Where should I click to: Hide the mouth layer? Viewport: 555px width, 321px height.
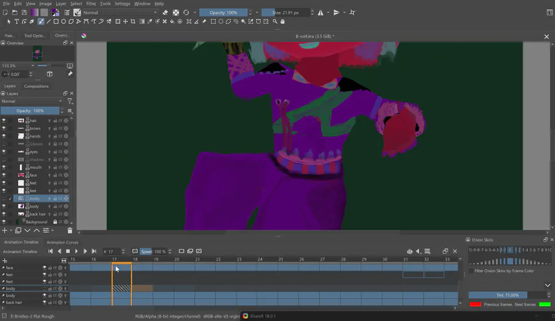[x=4, y=167]
